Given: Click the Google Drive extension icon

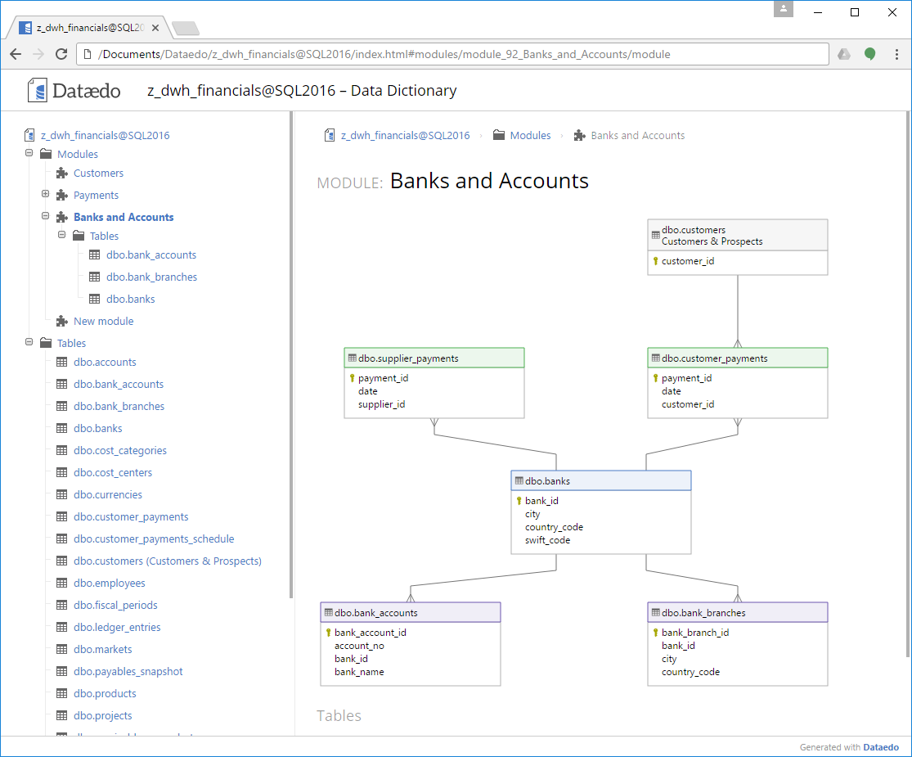Looking at the screenshot, I should pos(844,54).
